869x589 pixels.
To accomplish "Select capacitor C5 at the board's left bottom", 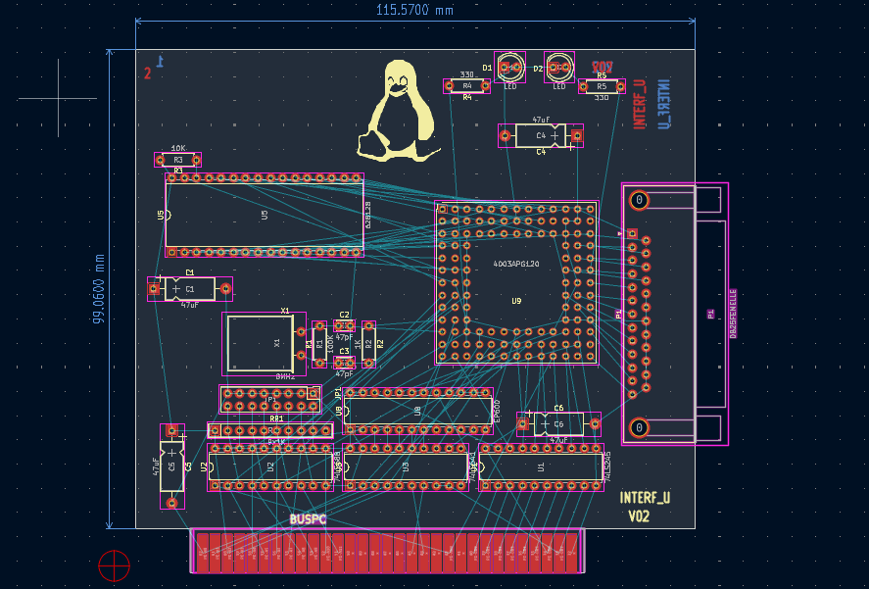I will (x=172, y=466).
